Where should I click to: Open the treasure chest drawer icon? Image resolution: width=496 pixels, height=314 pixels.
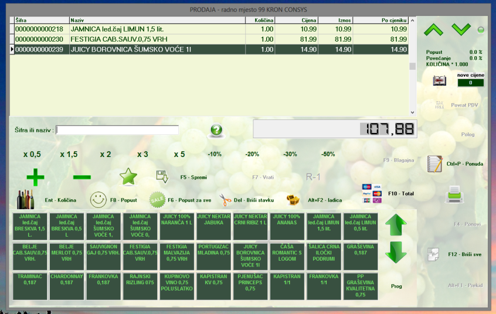point(293,200)
